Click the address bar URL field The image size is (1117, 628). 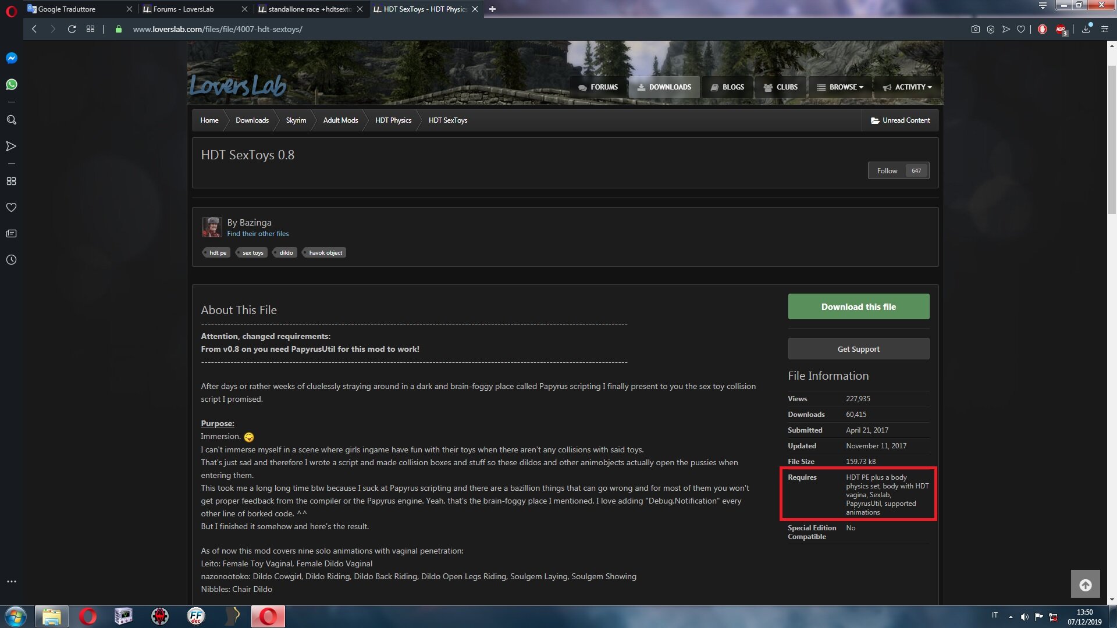[218, 29]
